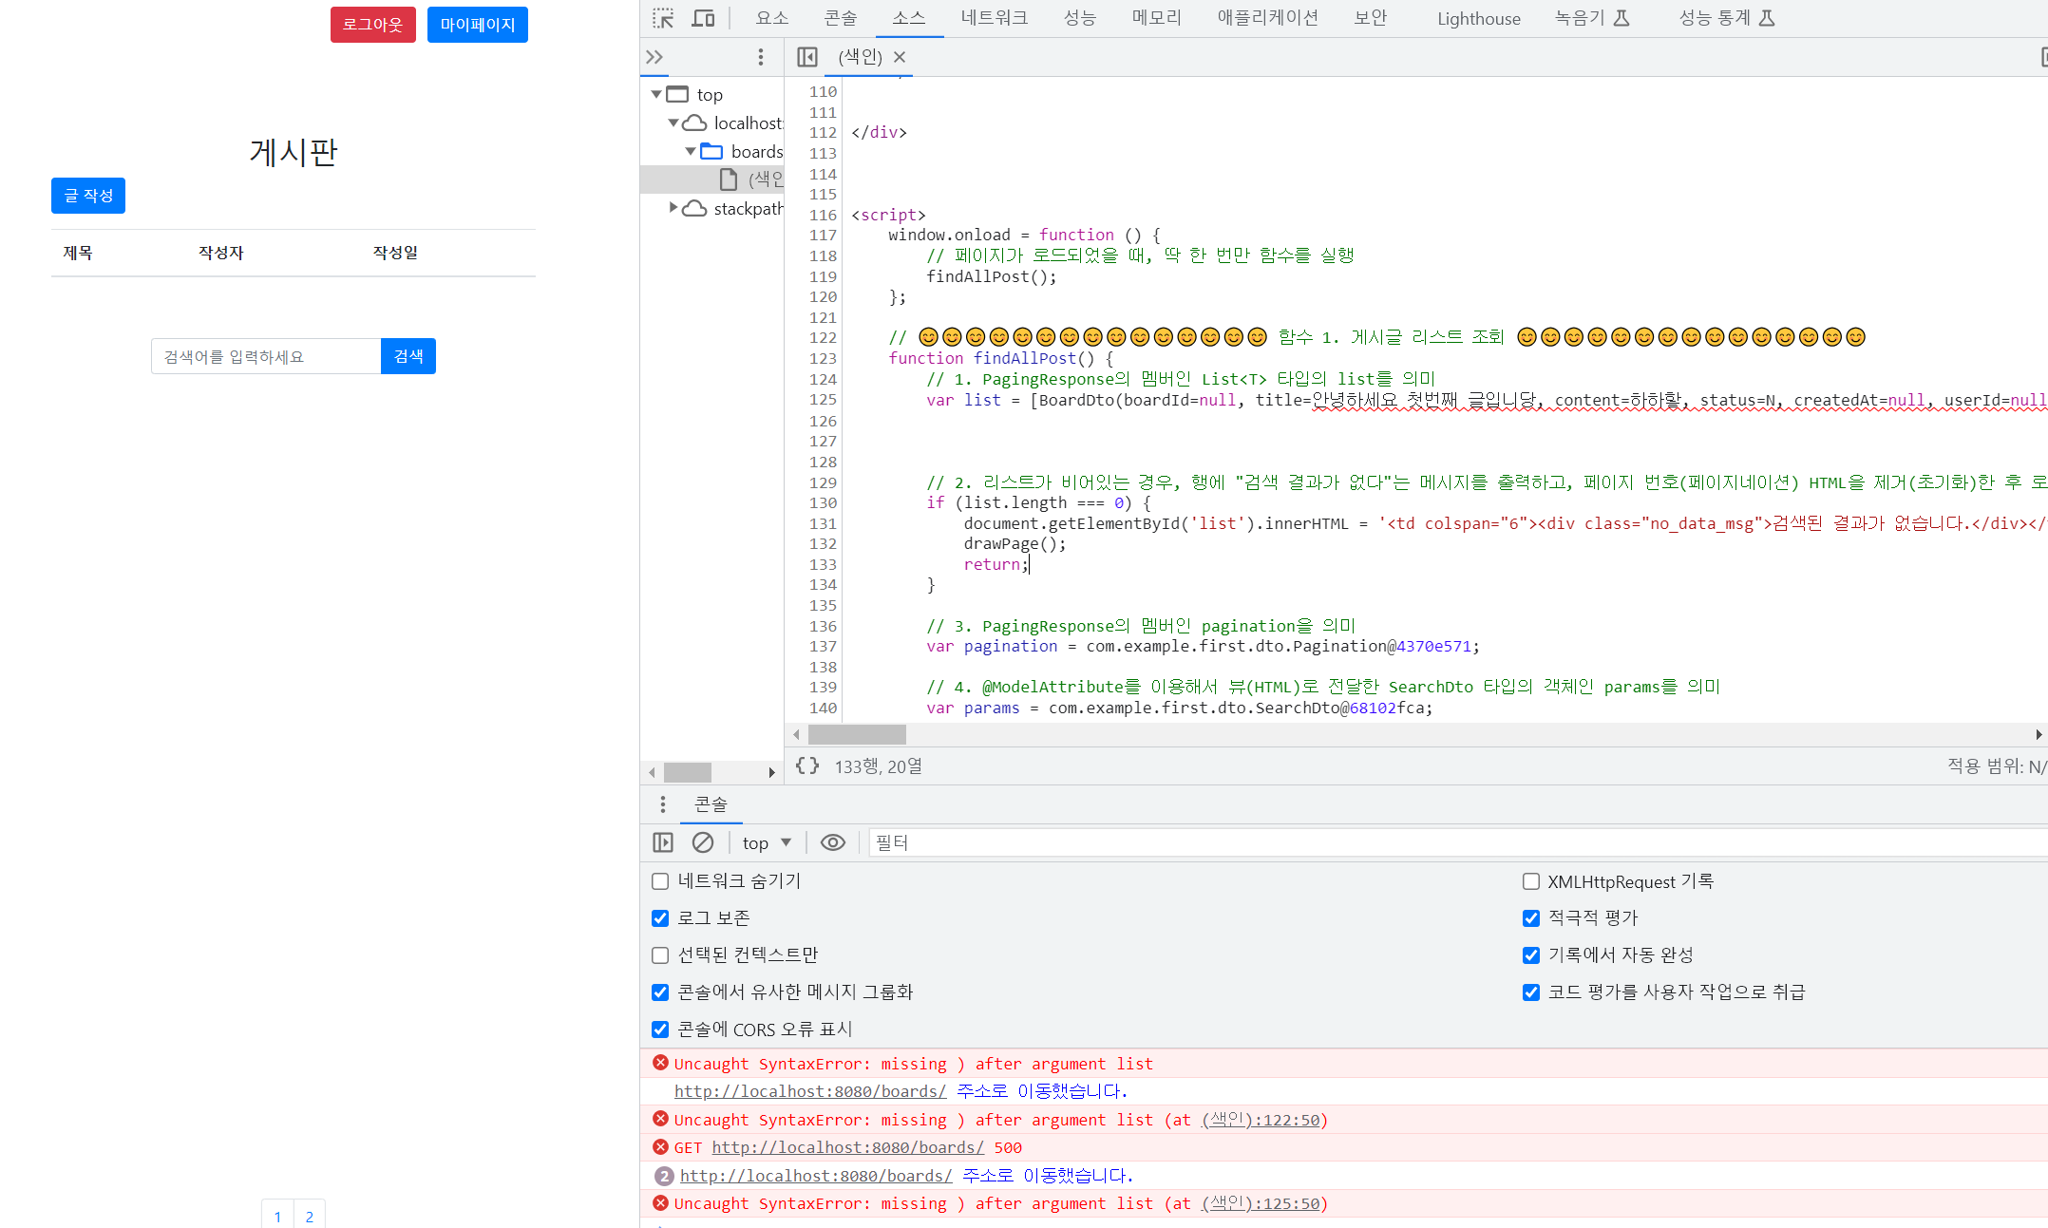
Task: Toggle the device toolbar icon
Action: point(703,18)
